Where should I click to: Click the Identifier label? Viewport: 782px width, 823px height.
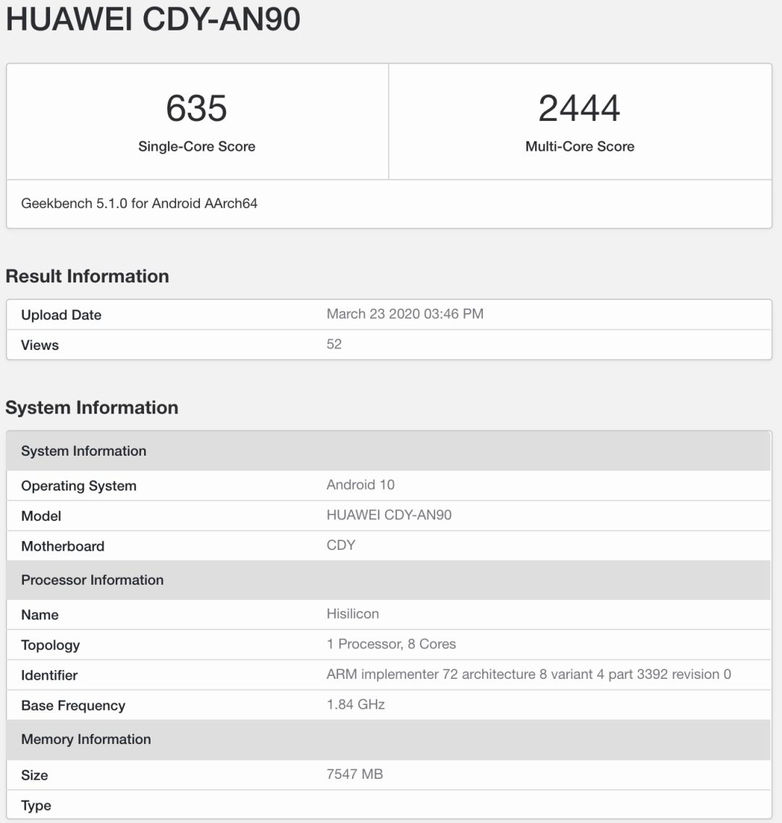(49, 675)
